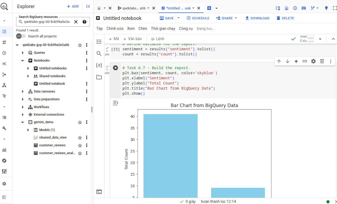Open actions menu for Queries
The height and width of the screenshot is (204, 337).
click(87, 53)
